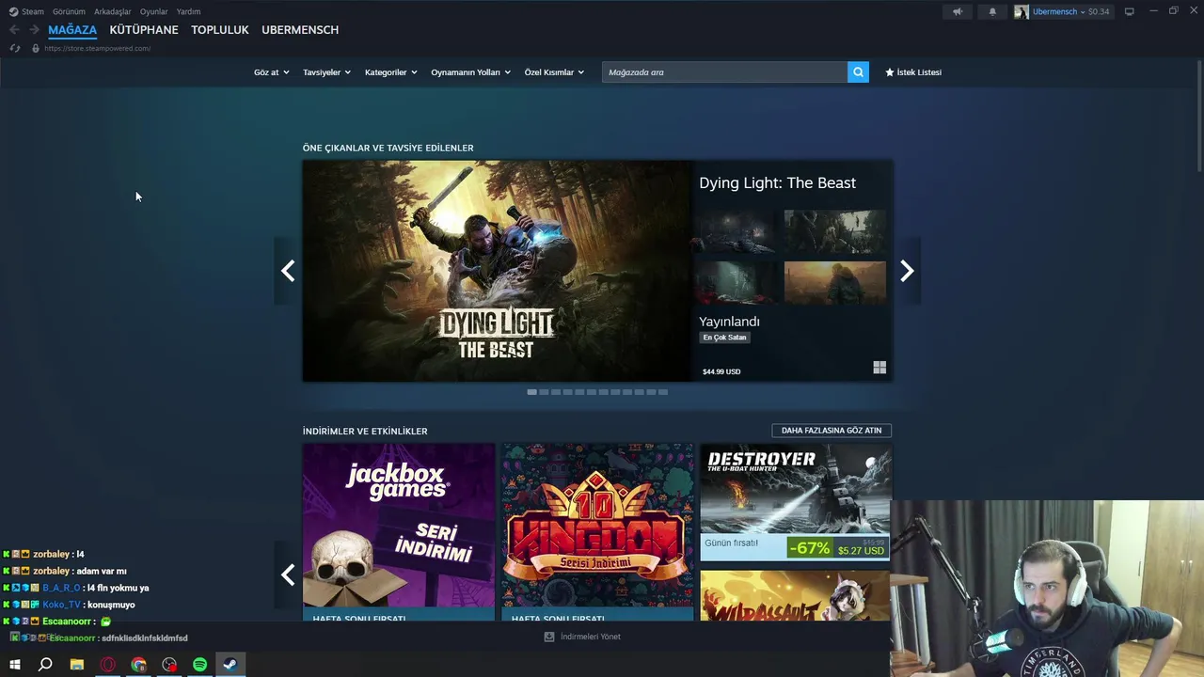Click the -67% discount badge
1204x677 pixels.
pyautogui.click(x=810, y=547)
